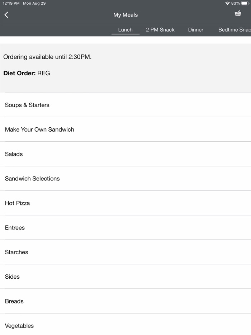Tap the battery indicator icon
This screenshot has width=251, height=335.
click(245, 3)
